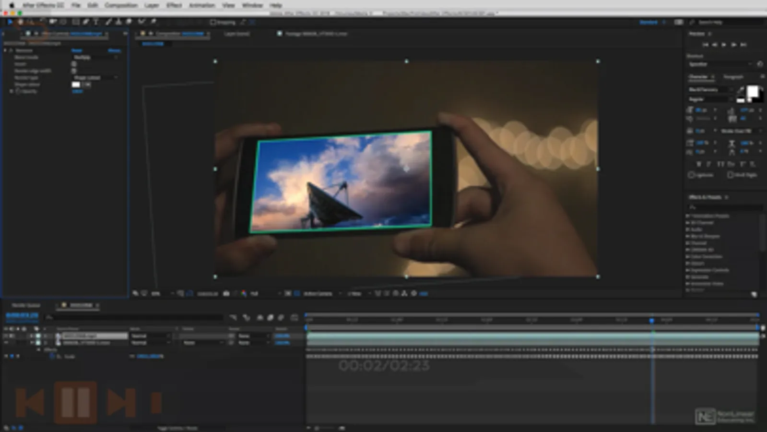This screenshot has width=767, height=432.
Task: Take snapshot with camera icon
Action: 226,293
